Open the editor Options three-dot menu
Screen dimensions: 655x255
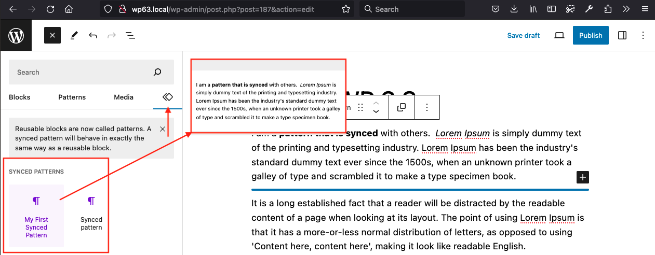[643, 35]
